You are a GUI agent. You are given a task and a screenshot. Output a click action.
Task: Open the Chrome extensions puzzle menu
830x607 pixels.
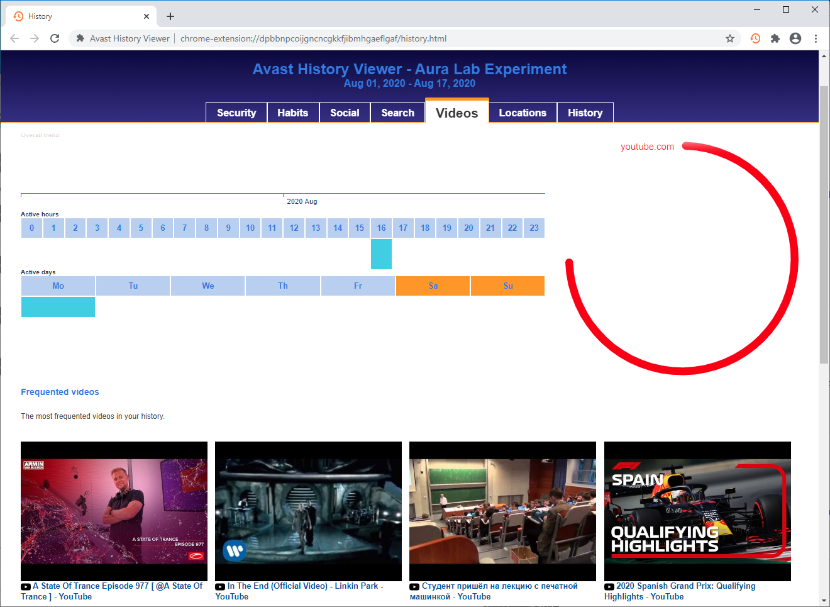coord(775,38)
